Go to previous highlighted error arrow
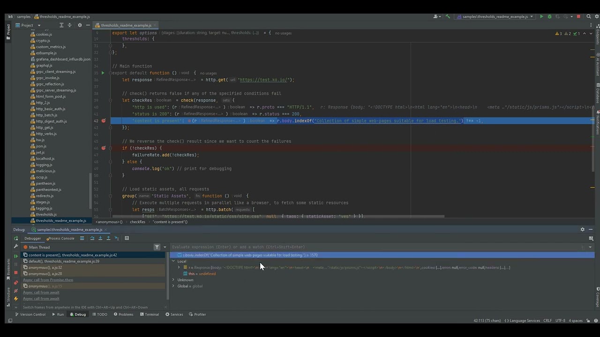Image resolution: width=600 pixels, height=337 pixels. tap(584, 34)
